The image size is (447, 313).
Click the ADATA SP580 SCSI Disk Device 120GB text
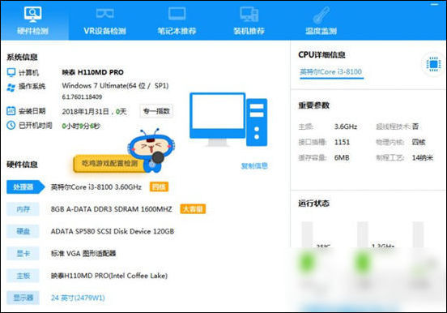(x=113, y=231)
